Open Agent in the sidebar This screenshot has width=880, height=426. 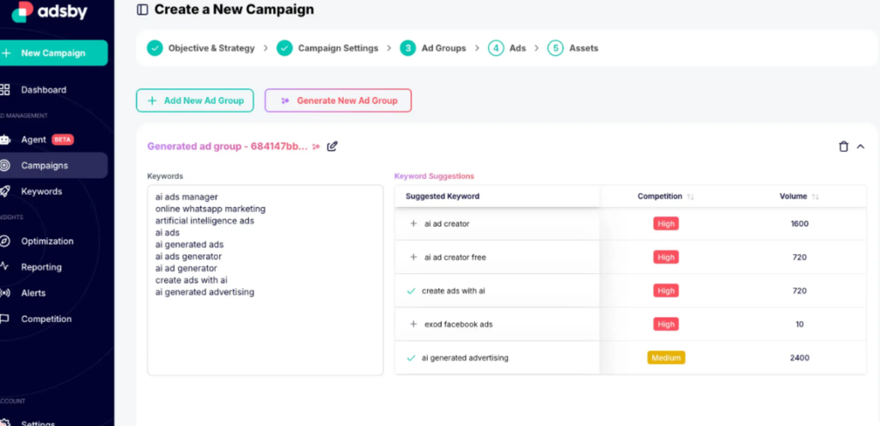[34, 140]
